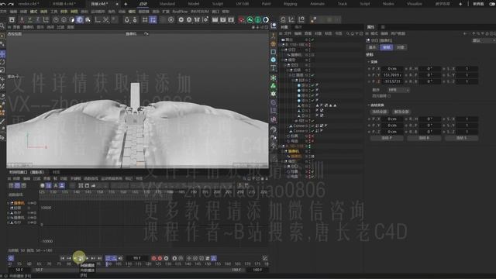This screenshot has height=279, width=496.
Task: Go to start of animation
Action: pos(62,258)
